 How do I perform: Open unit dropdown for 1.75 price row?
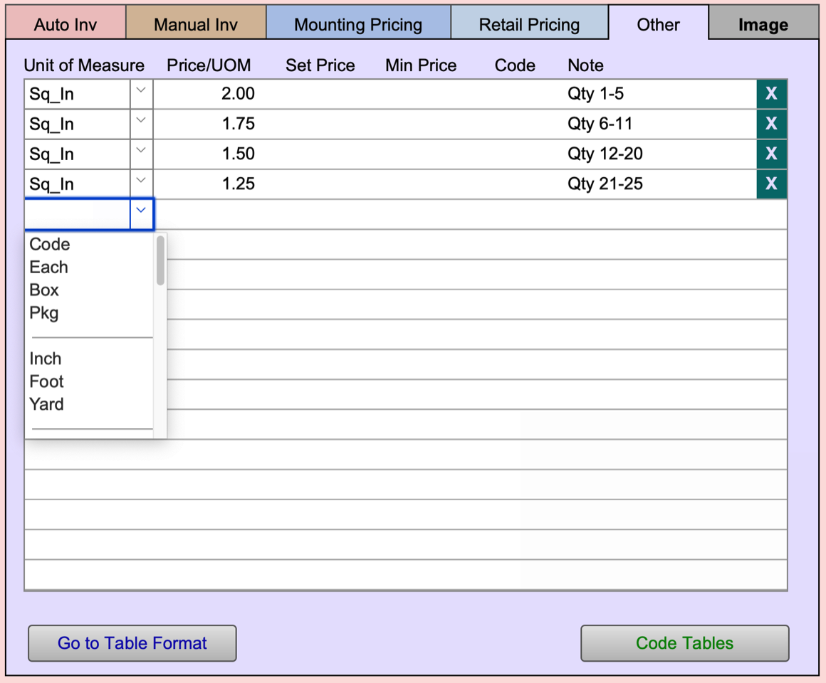[x=141, y=124]
